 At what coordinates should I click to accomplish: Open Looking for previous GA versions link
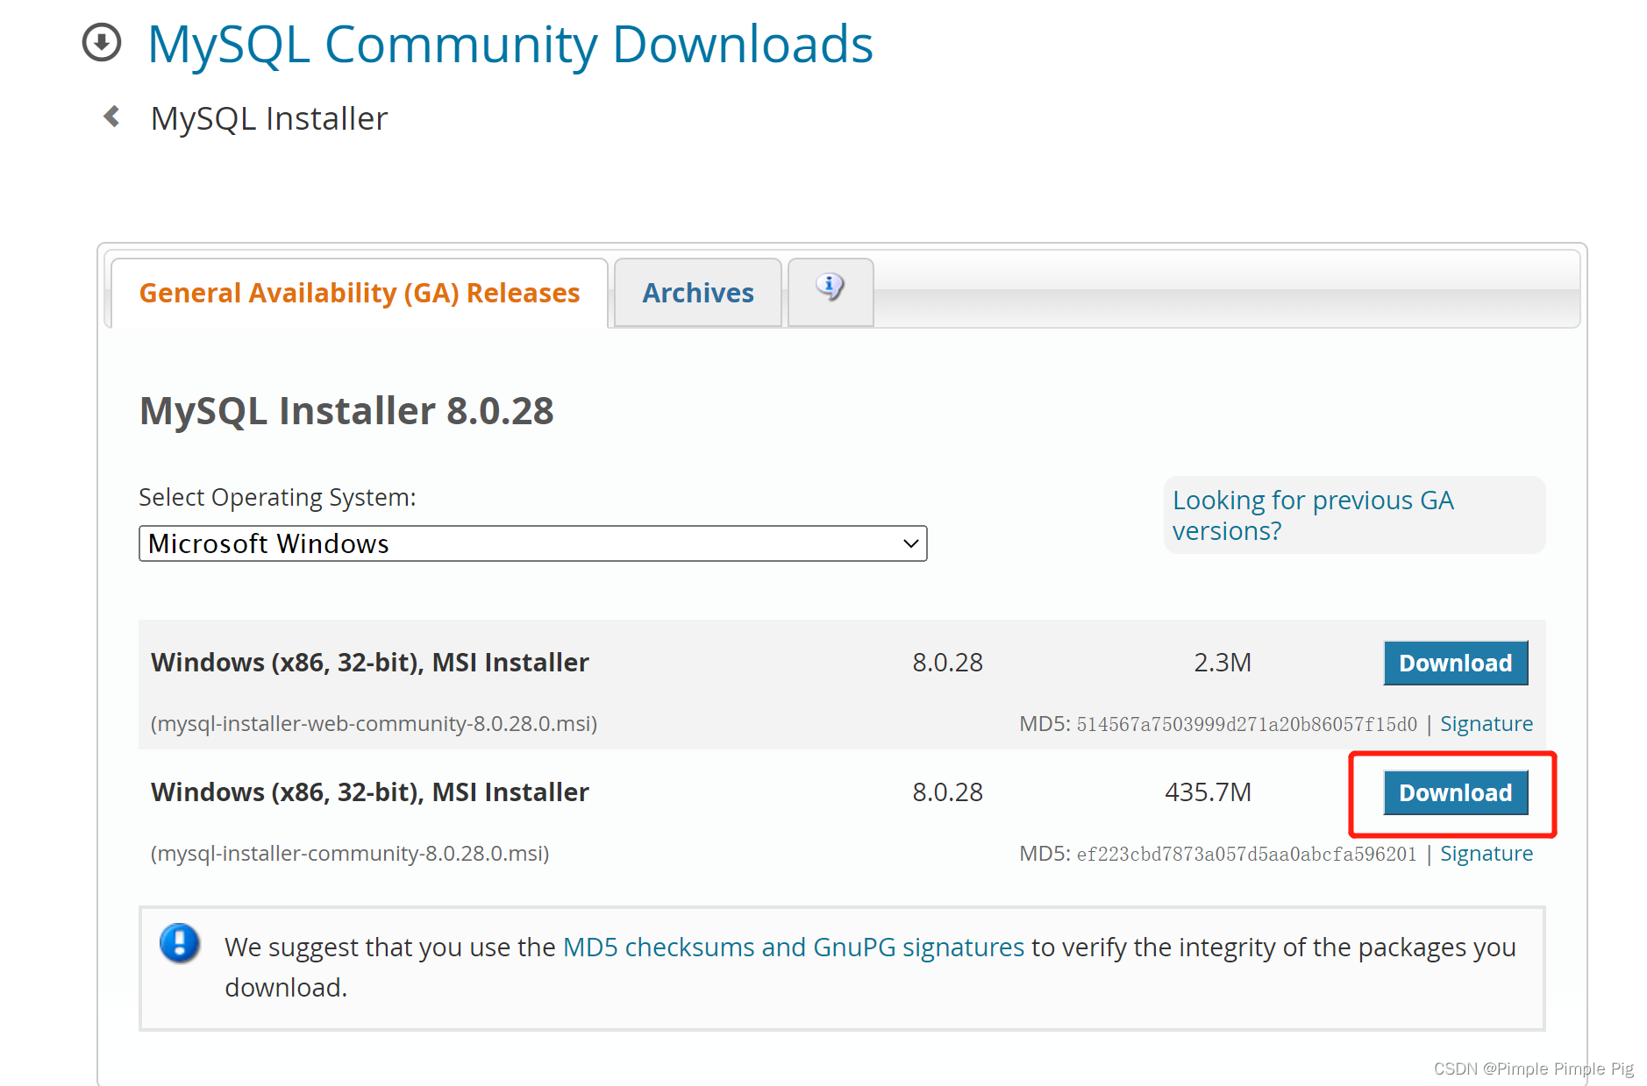point(1313,515)
